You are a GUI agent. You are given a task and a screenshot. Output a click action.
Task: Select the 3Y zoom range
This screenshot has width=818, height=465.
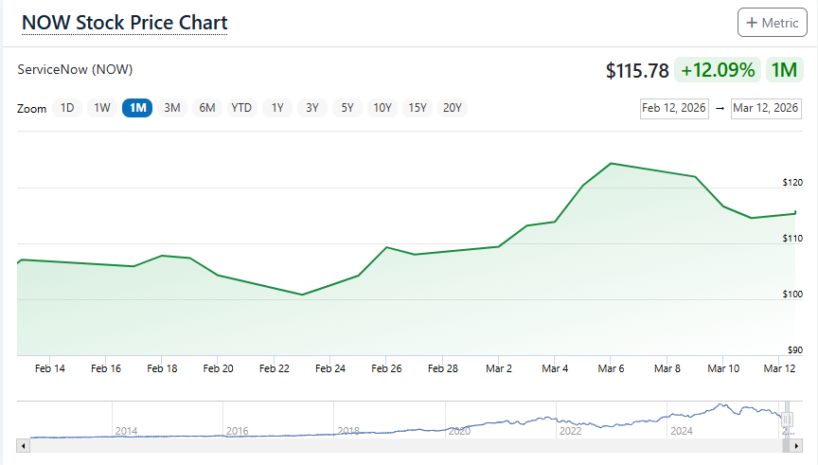click(x=312, y=108)
